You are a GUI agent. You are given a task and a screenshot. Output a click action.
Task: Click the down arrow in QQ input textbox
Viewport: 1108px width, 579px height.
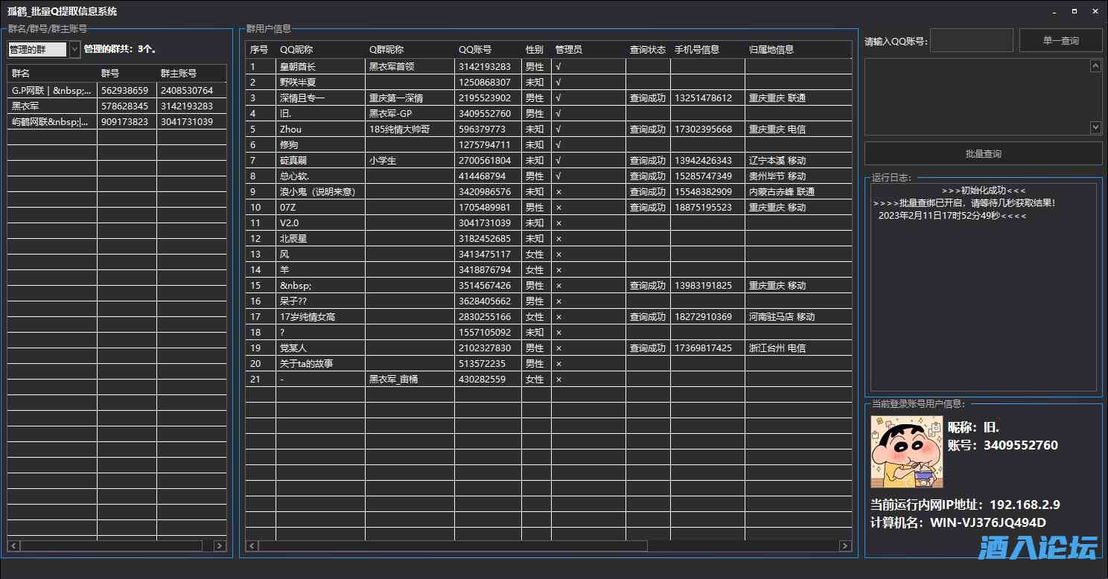pyautogui.click(x=1095, y=127)
